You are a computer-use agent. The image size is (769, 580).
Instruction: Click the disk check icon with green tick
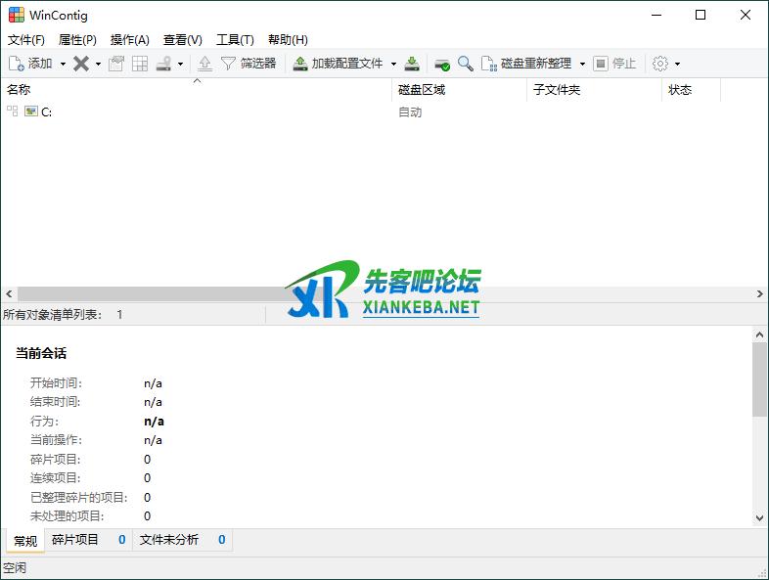(442, 64)
